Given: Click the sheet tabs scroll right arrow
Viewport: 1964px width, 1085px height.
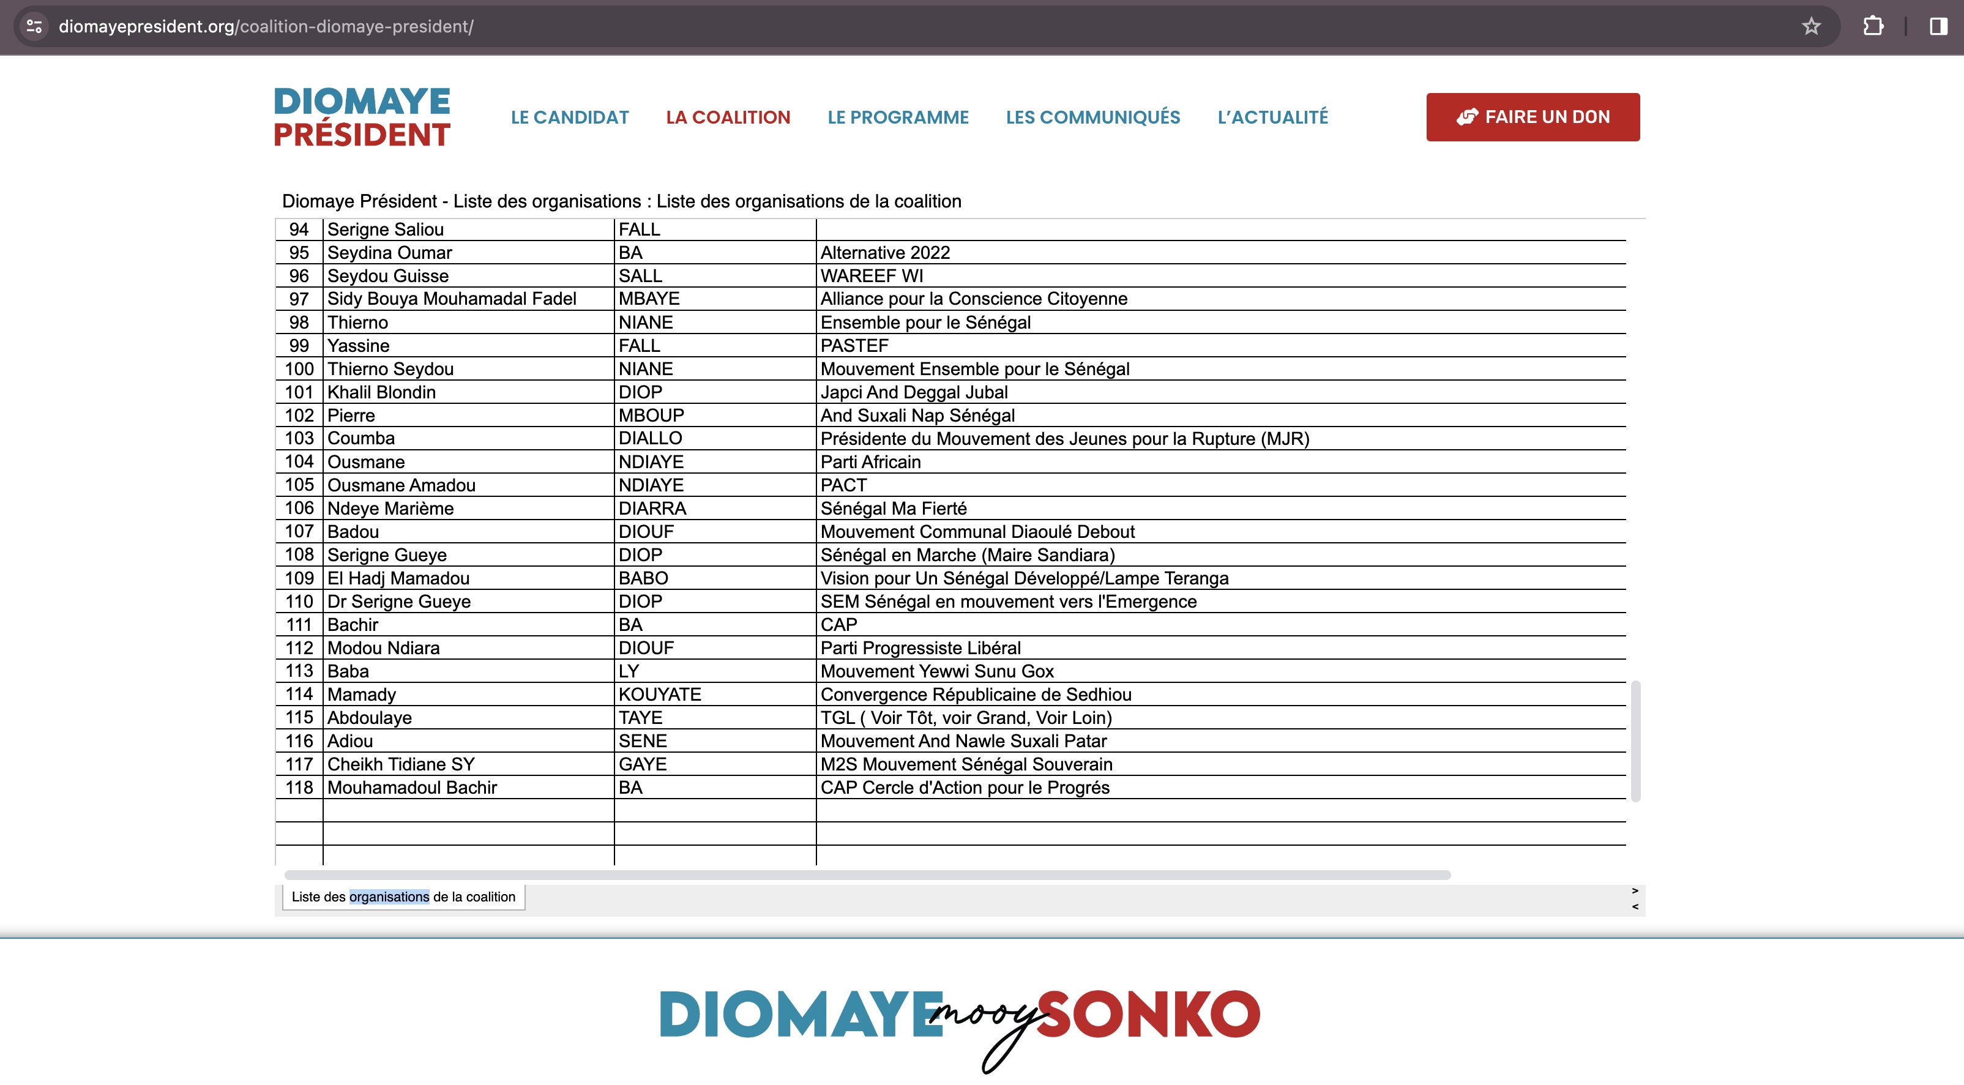Looking at the screenshot, I should point(1635,890).
